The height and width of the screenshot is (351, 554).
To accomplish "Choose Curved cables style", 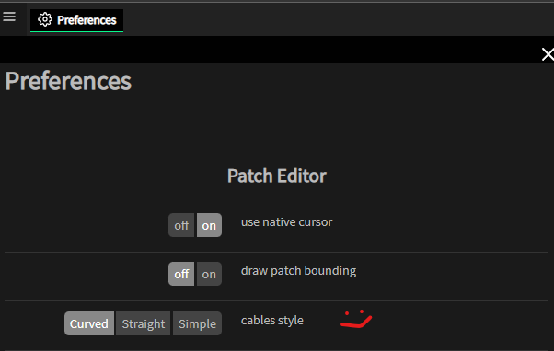I will pyautogui.click(x=89, y=323).
